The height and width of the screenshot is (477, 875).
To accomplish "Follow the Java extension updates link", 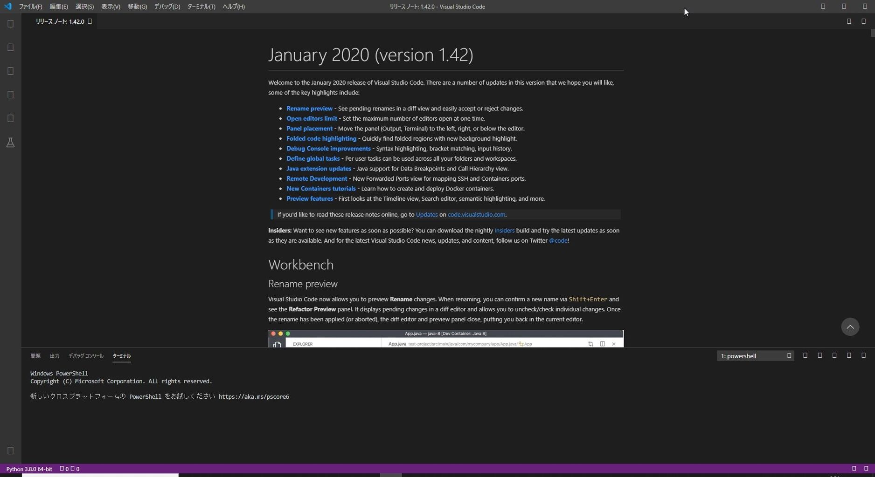I will pyautogui.click(x=319, y=169).
